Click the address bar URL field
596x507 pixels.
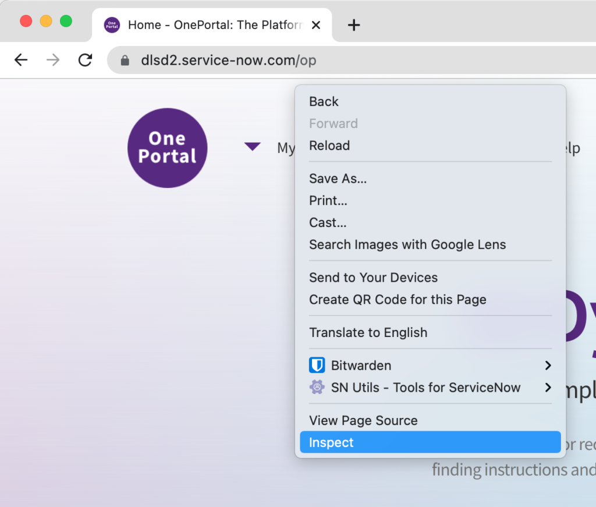coord(352,60)
